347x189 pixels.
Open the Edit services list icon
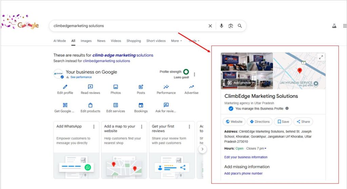[x=116, y=105]
